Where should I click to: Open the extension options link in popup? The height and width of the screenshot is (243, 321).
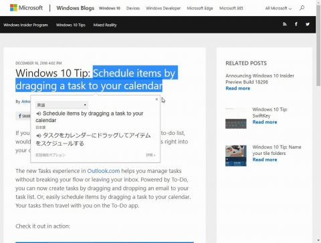click(50, 155)
